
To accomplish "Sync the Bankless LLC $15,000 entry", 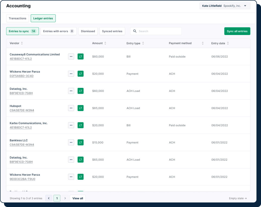I will [x=80, y=142].
